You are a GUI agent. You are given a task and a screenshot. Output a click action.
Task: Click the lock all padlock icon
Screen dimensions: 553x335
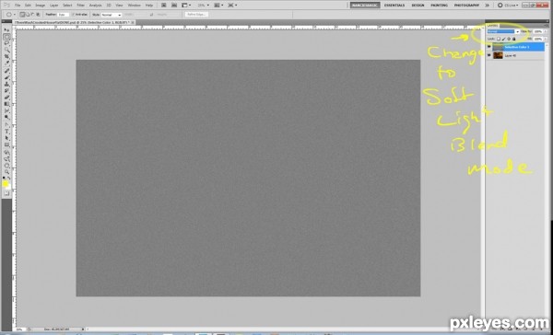514,39
